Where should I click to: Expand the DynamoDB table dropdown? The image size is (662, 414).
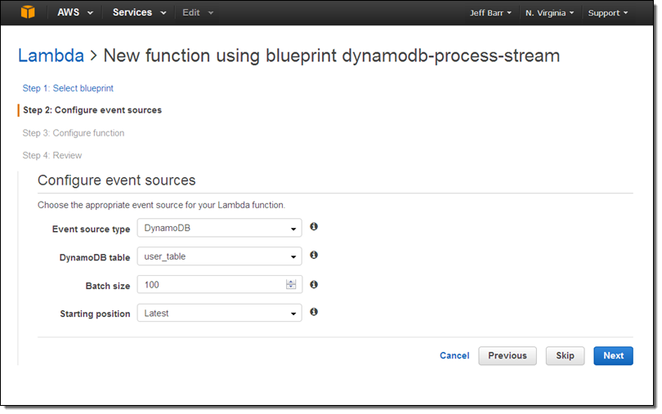click(x=219, y=256)
